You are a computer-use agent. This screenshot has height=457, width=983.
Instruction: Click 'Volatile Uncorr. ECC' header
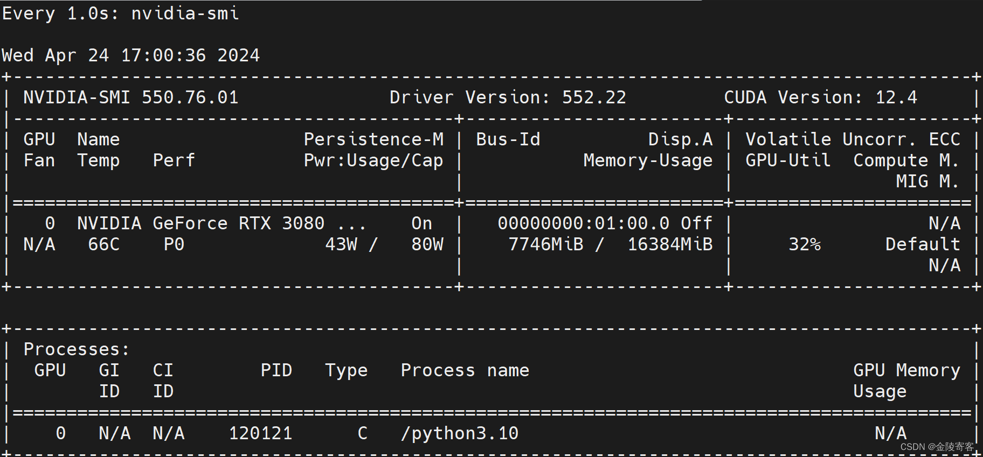click(853, 139)
